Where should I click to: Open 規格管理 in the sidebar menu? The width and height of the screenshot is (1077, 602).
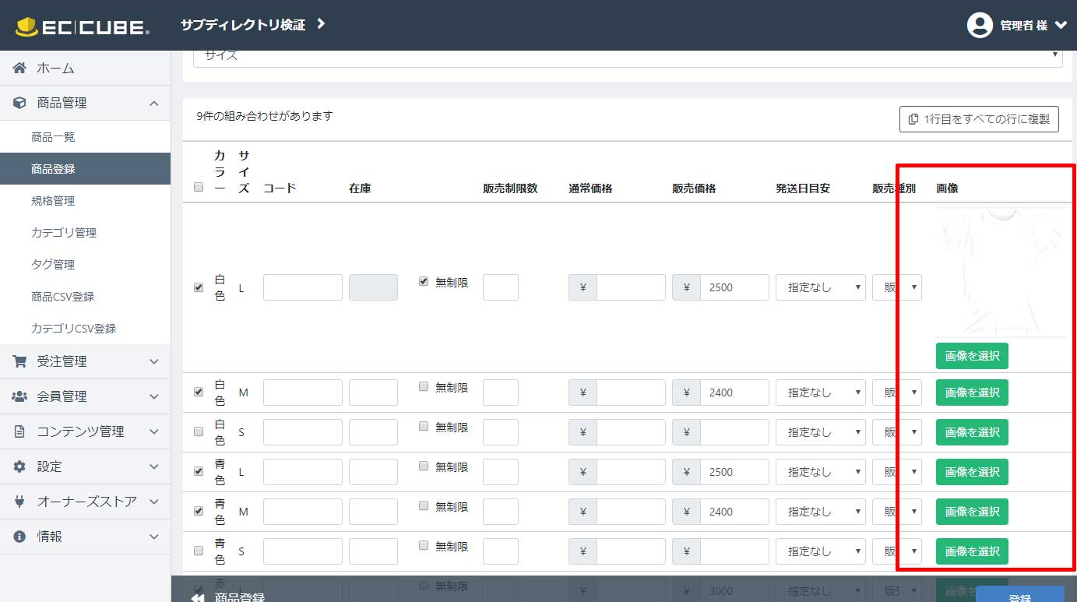click(x=53, y=200)
